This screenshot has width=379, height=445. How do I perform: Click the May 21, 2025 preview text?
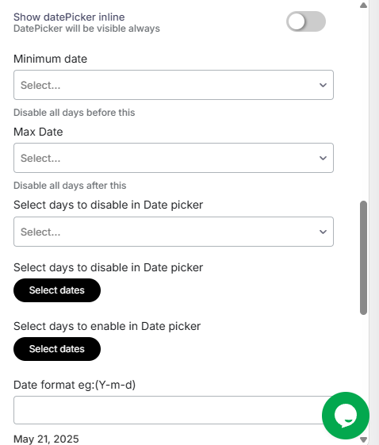46,439
